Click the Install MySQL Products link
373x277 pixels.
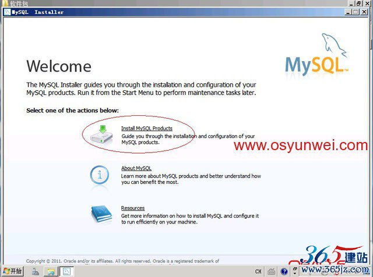tap(147, 128)
